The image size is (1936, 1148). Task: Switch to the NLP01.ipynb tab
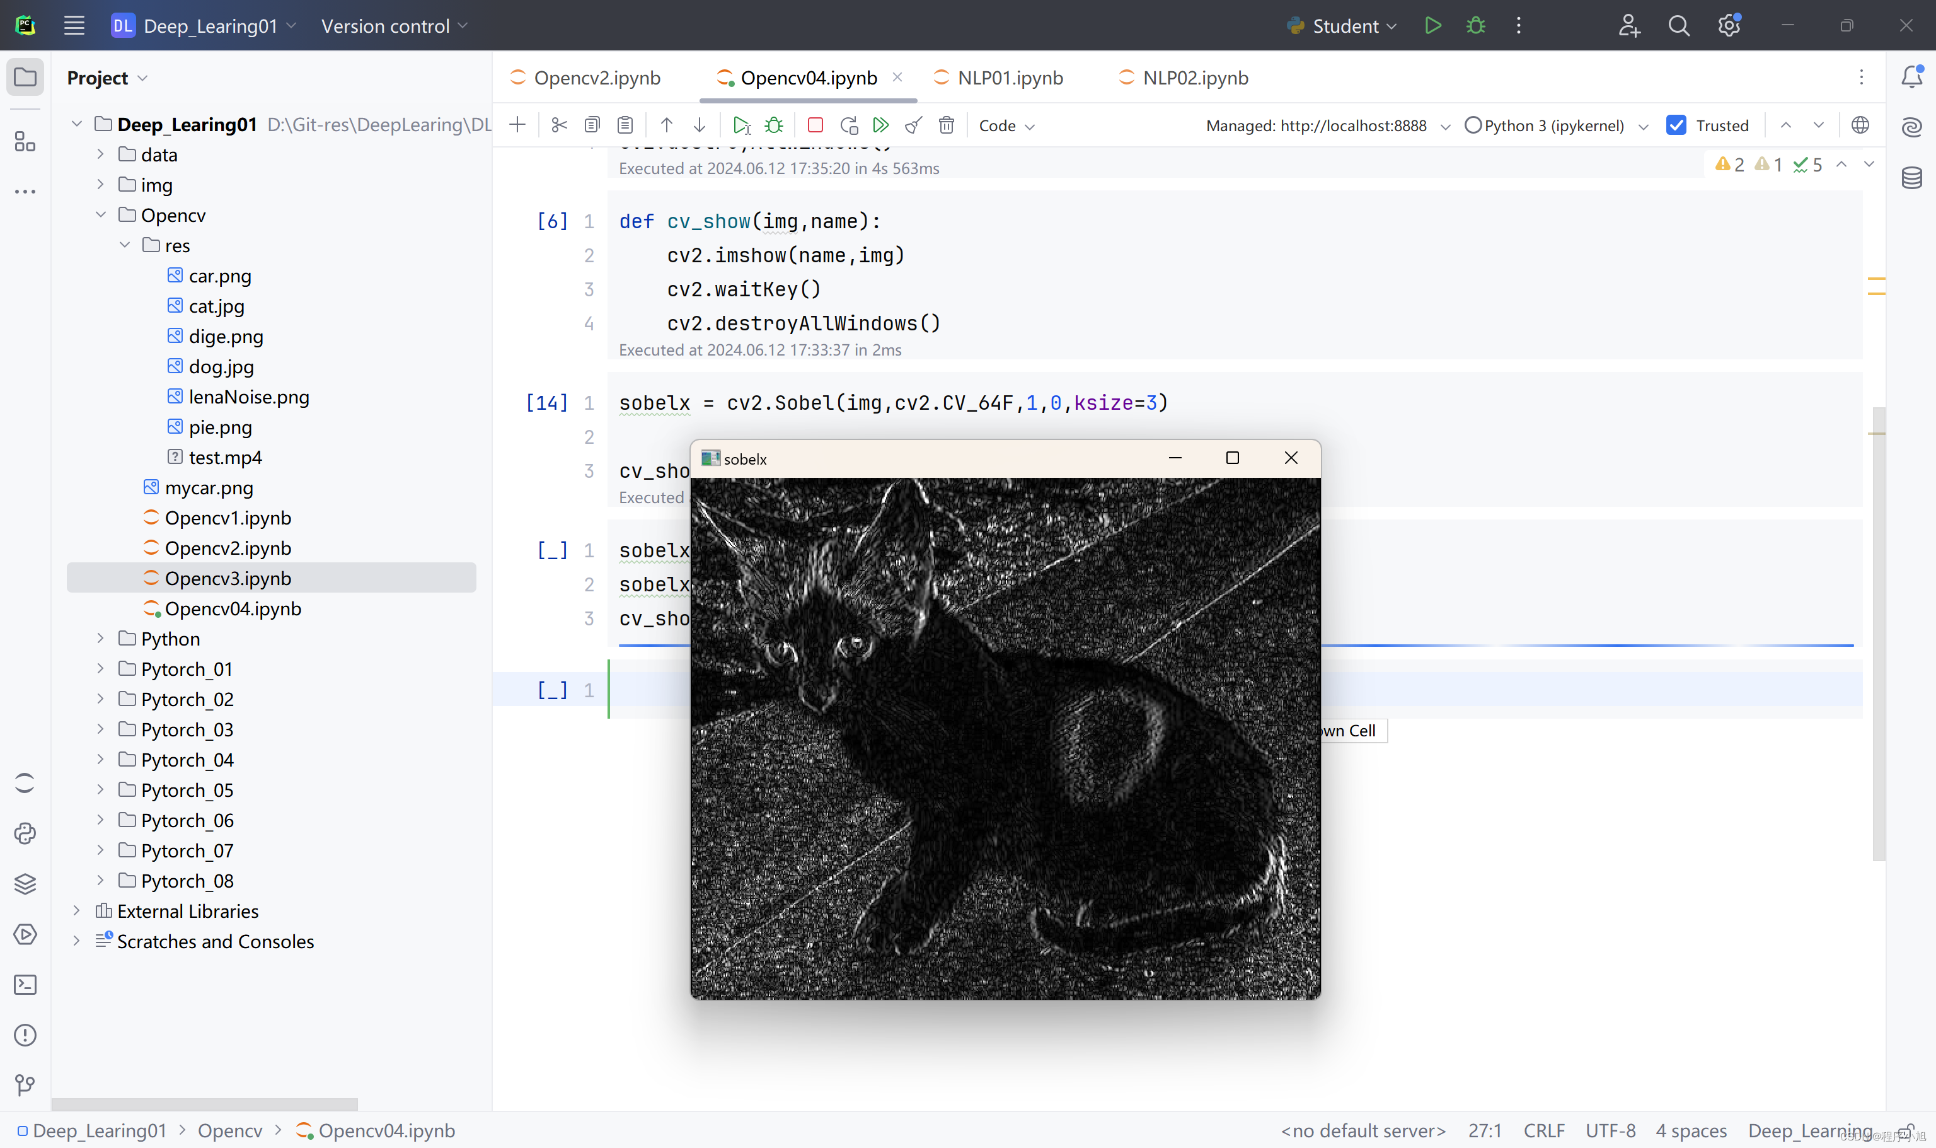998,78
